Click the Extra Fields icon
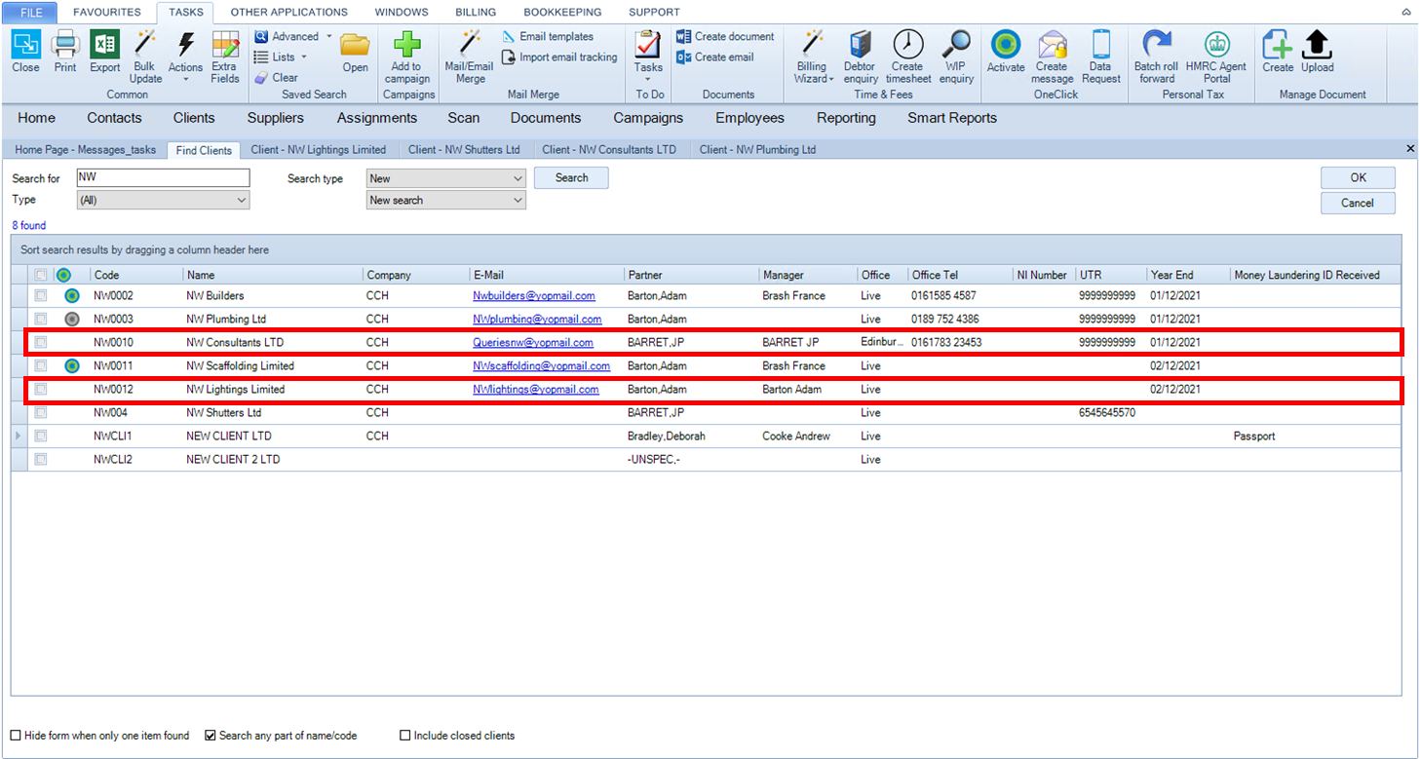This screenshot has width=1421, height=759. (x=225, y=45)
